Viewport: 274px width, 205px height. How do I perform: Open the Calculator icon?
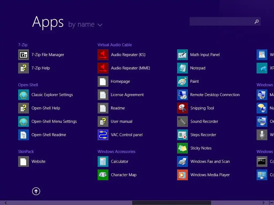(103, 161)
